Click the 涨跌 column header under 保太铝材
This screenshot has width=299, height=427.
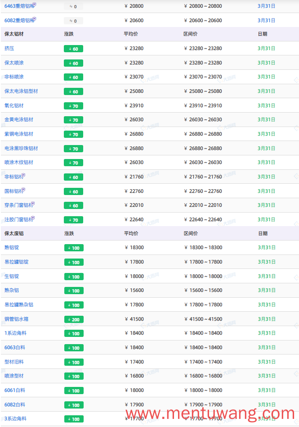coord(69,34)
